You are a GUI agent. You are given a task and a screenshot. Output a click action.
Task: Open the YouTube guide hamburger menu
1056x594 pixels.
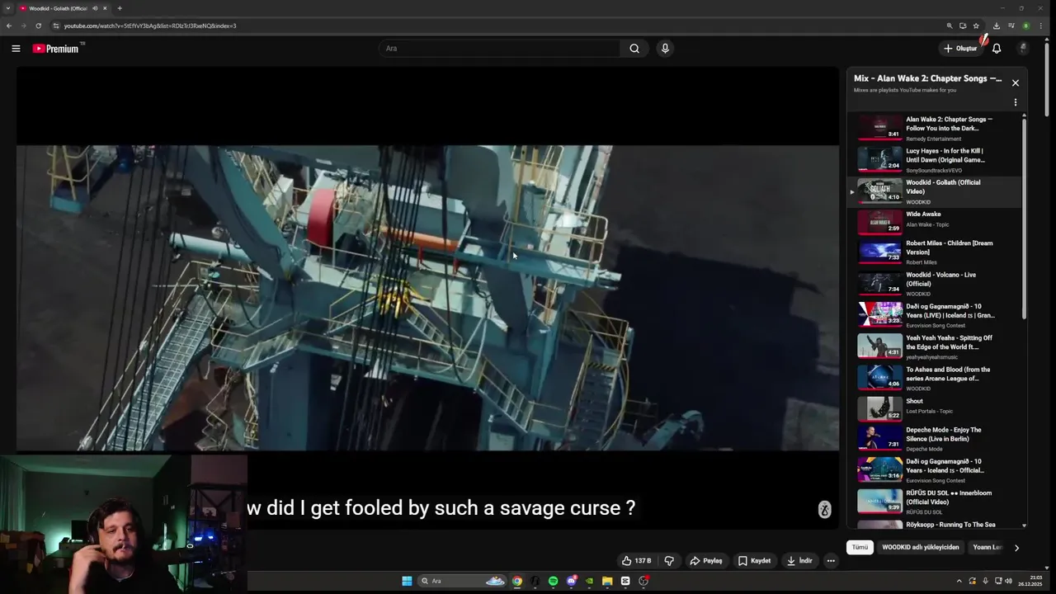[16, 49]
